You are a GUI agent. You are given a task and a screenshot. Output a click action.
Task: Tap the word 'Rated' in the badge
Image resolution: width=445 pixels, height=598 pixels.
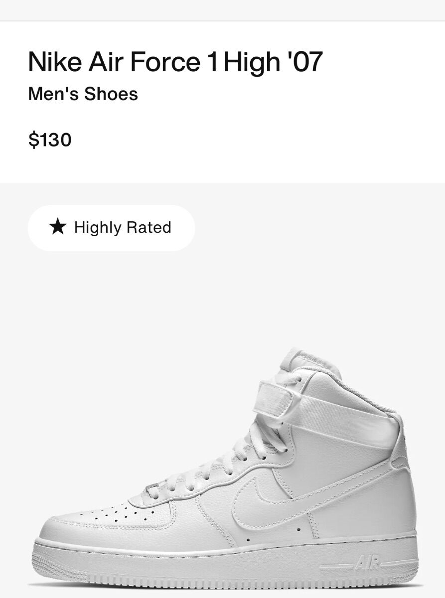(x=148, y=227)
